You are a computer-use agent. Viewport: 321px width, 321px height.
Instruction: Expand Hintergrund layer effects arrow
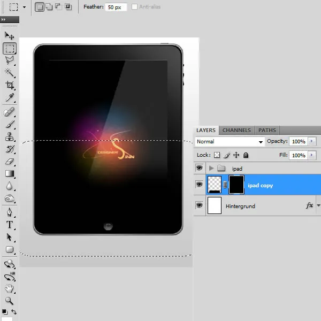[318, 205]
